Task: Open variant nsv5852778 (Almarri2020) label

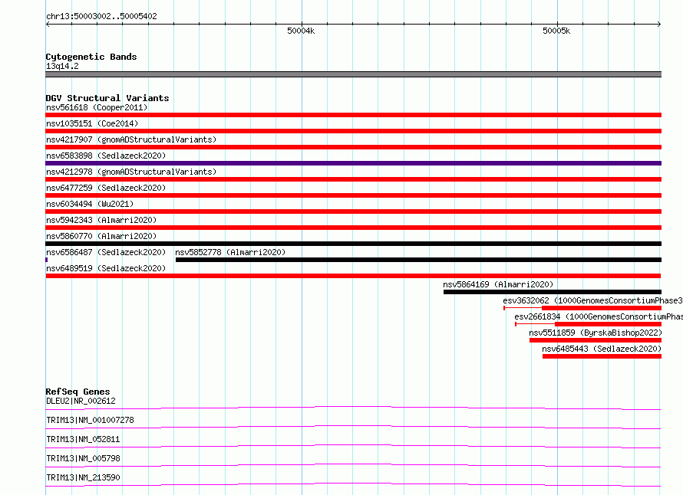Action: [x=230, y=252]
